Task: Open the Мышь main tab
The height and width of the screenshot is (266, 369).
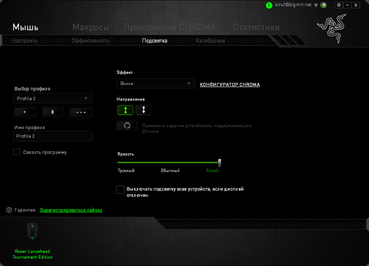Action: (26, 27)
